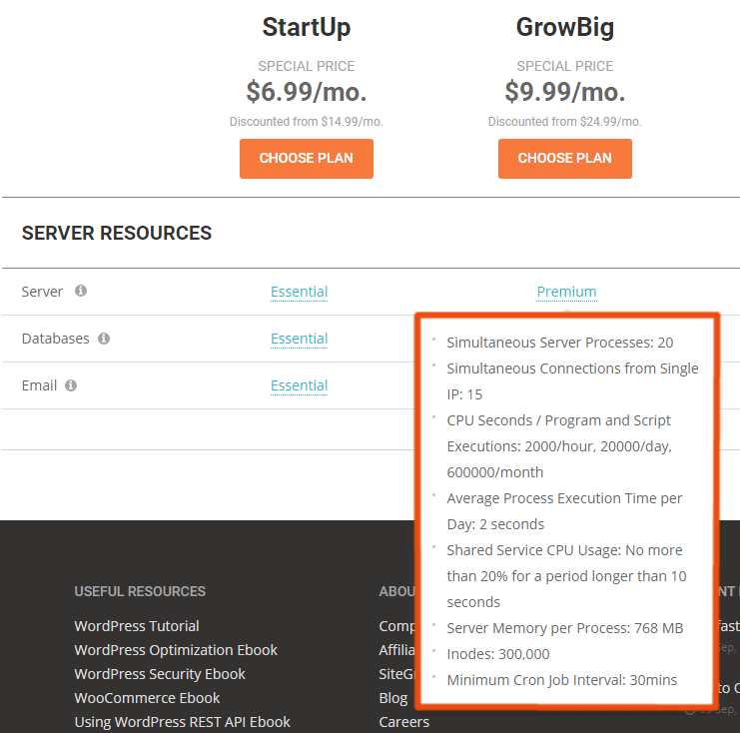
Task: Click the info icon next to Server
Action: 81,291
